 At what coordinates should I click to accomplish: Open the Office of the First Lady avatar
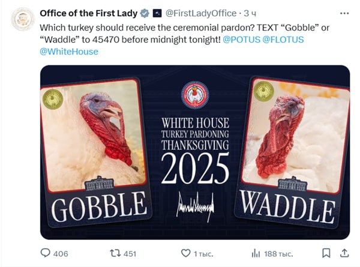point(23,19)
